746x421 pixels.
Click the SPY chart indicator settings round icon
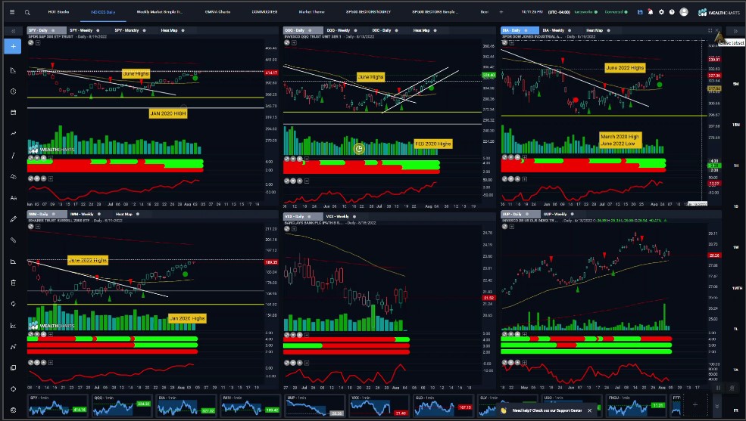click(x=31, y=43)
